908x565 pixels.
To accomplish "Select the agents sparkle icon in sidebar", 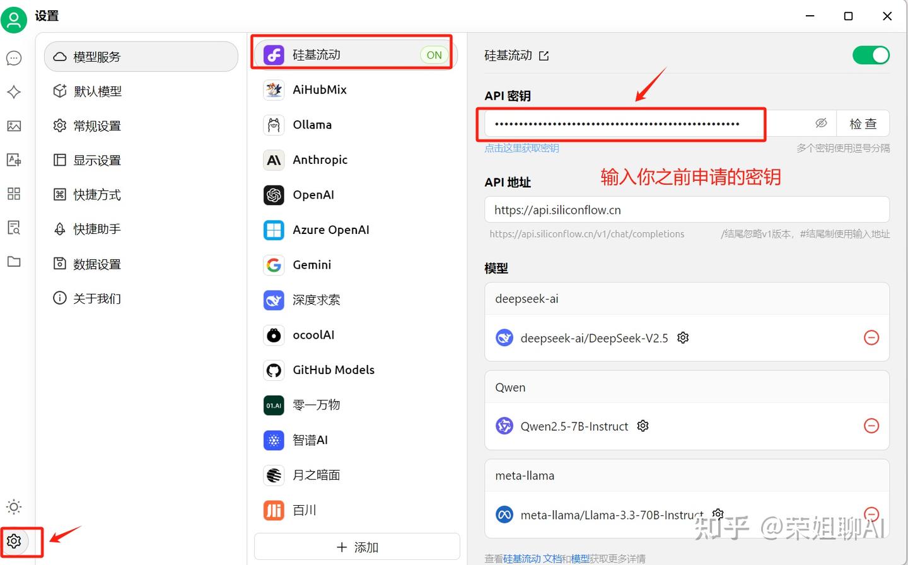I will (x=14, y=92).
